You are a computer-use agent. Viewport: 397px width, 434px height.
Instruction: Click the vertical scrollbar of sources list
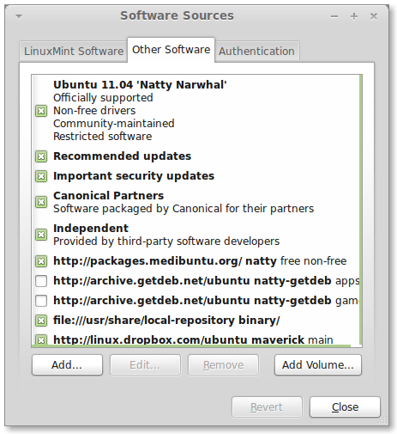coord(361,210)
